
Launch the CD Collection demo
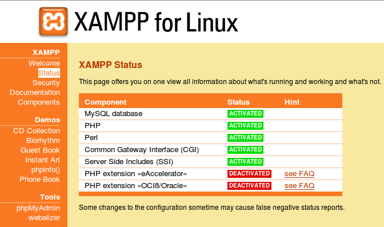(36, 131)
